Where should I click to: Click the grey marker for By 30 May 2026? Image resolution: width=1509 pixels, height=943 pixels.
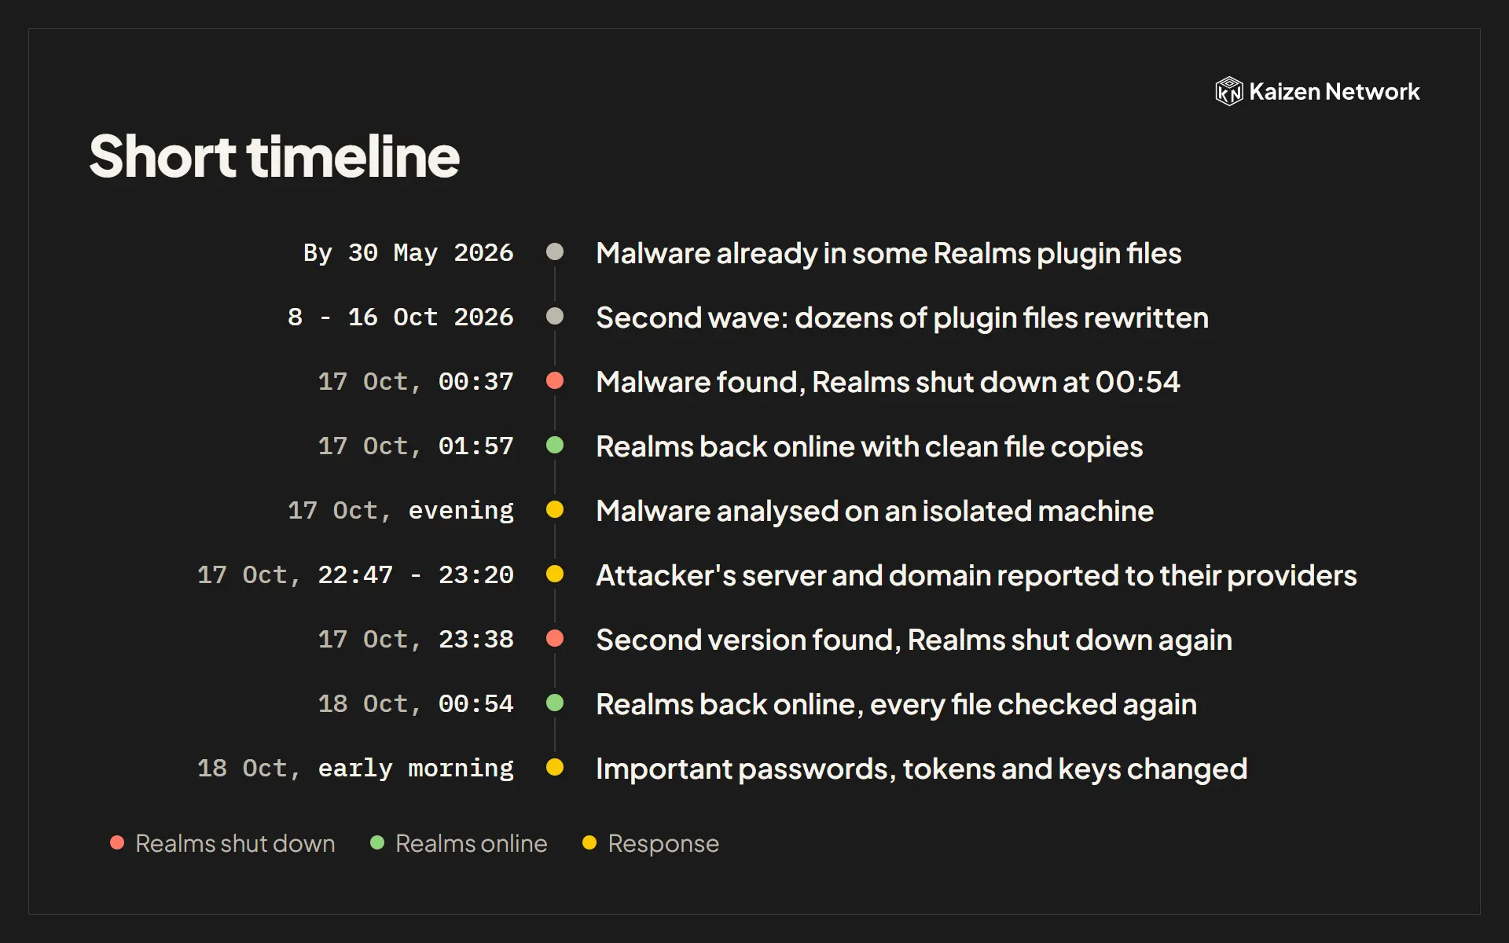555,251
